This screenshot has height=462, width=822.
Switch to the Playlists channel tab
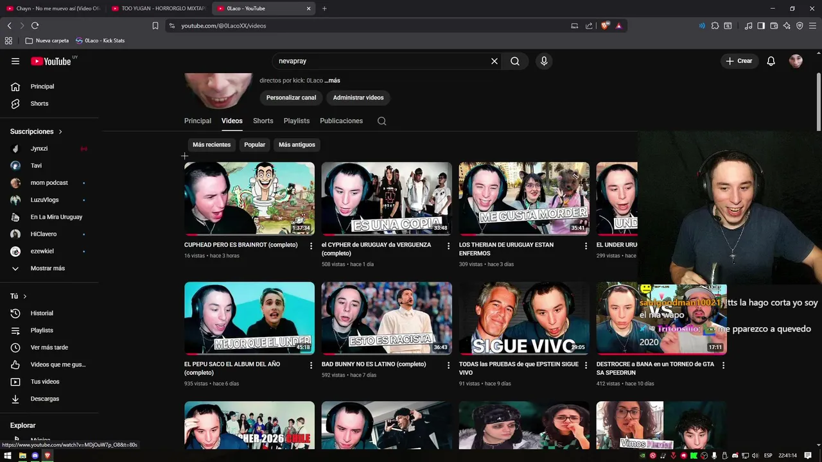(x=297, y=121)
